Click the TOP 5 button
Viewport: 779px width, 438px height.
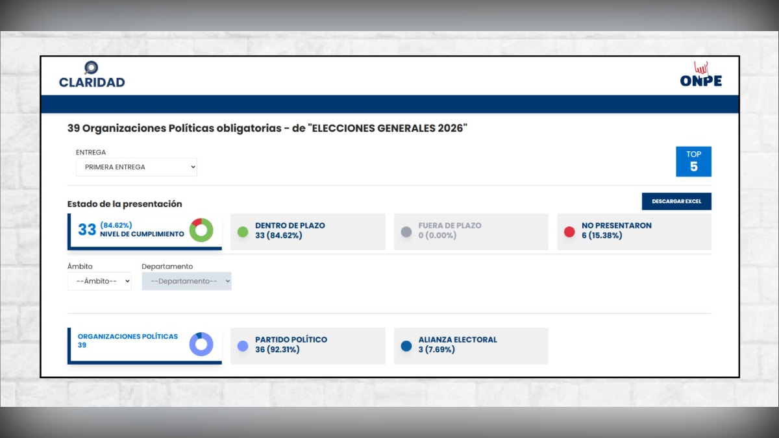[x=693, y=162]
